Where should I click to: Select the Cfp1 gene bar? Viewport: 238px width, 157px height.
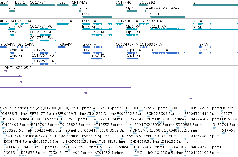(131, 11)
